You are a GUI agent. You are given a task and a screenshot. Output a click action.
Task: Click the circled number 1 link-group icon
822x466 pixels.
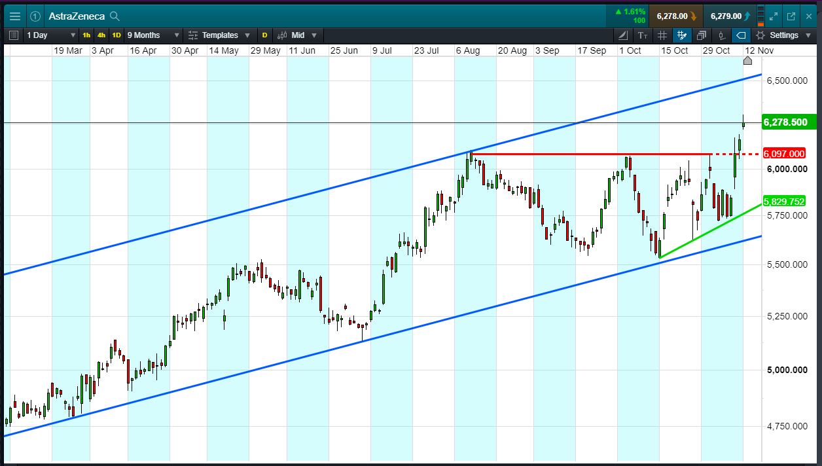(35, 16)
